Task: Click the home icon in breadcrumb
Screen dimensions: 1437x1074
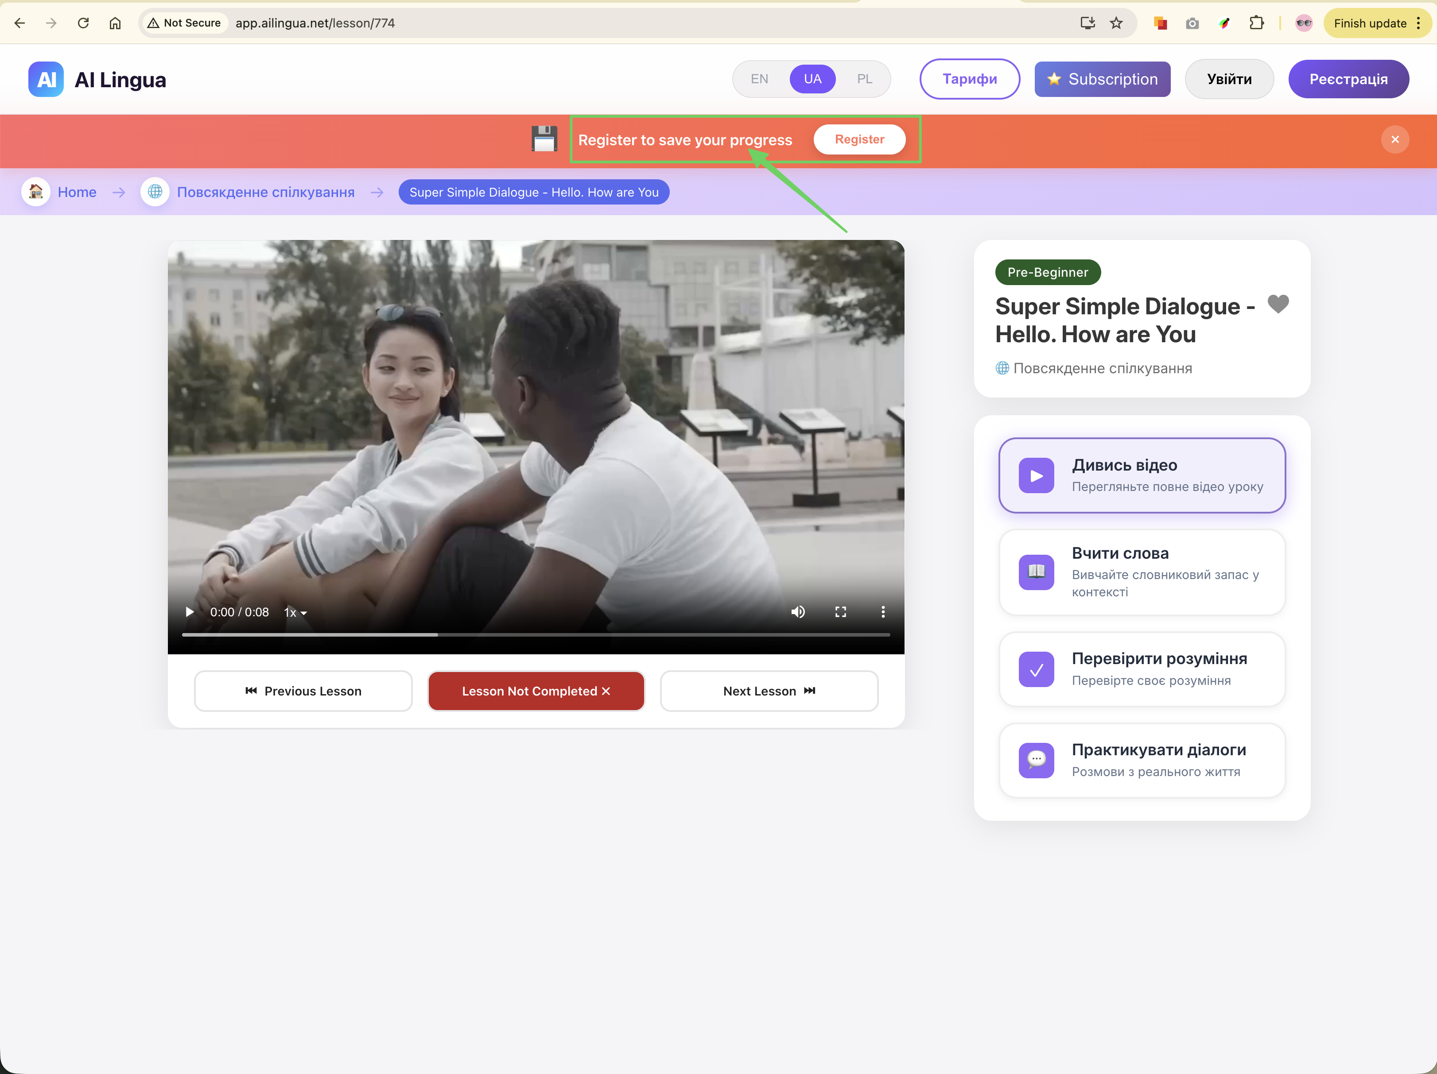Action: 36,192
